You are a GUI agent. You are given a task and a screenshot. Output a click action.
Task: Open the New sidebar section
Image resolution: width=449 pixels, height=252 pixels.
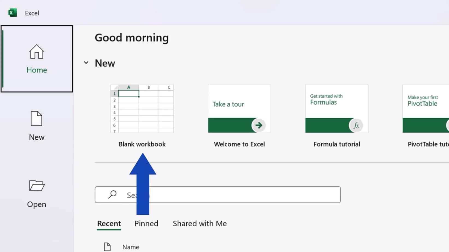point(37,126)
